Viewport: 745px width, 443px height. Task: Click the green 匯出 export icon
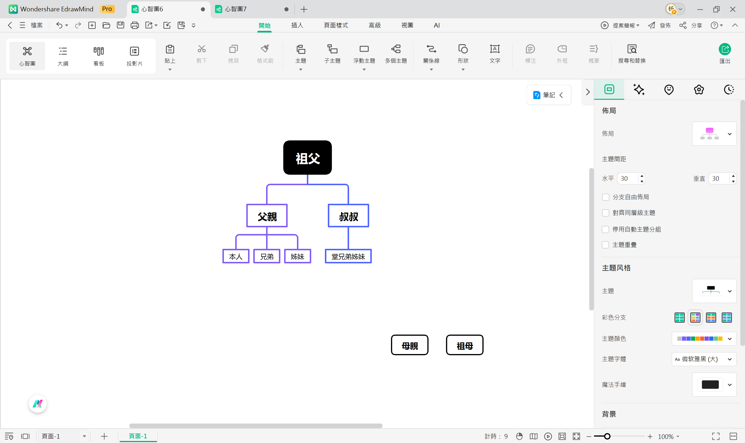[x=724, y=49]
